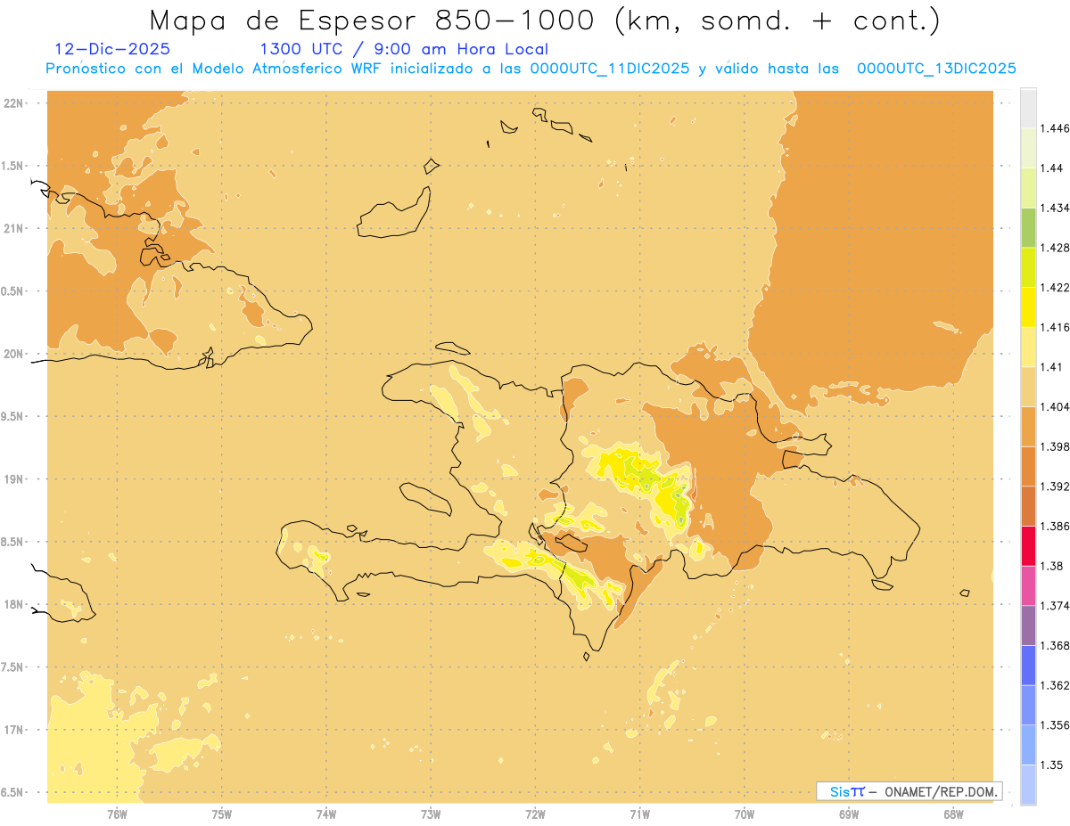The height and width of the screenshot is (826, 1070).
Task: Click the "1.434" colorbar value
Action: tap(1055, 208)
